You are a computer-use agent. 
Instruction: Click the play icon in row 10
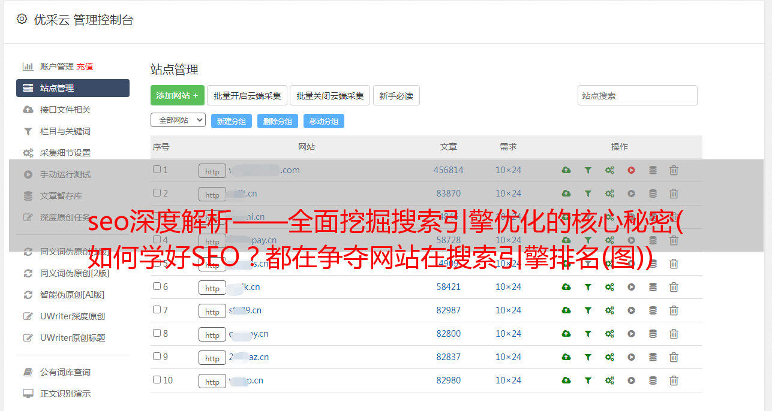(x=631, y=380)
